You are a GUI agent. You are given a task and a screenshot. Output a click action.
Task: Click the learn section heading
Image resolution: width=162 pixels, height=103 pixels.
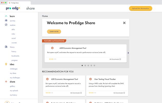pyautogui.click(x=12, y=16)
